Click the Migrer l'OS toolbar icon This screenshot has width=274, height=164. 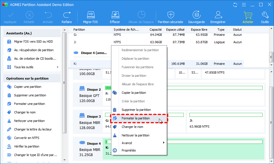[x=90, y=15]
